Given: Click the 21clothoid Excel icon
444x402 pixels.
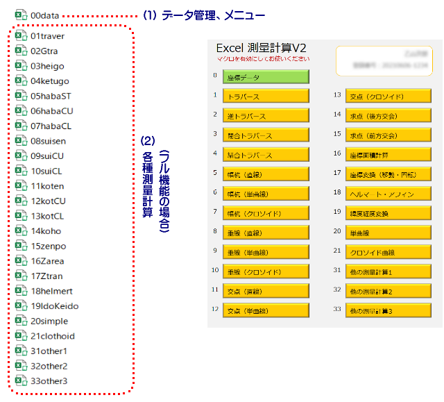Looking at the screenshot, I should (x=21, y=336).
